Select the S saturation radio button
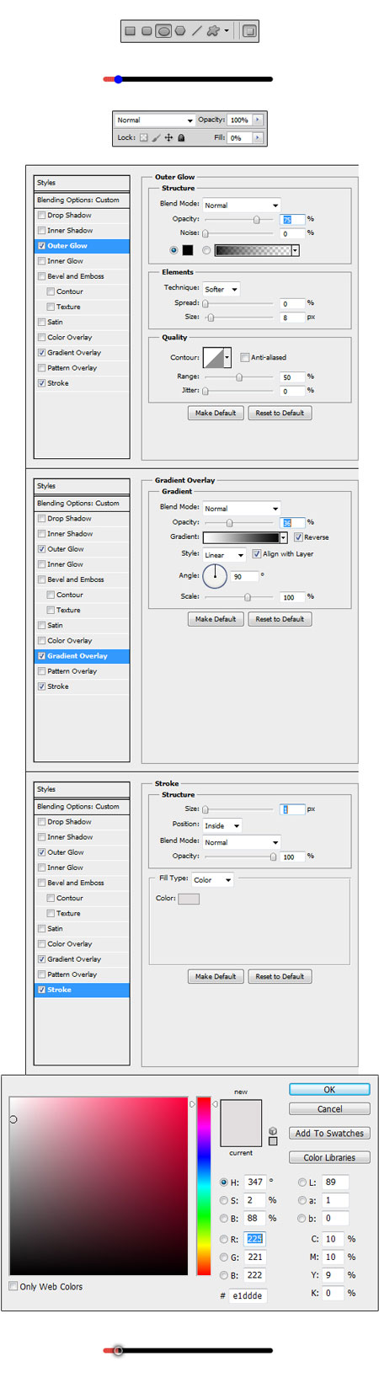This screenshot has height=1388, width=379. tap(223, 1200)
